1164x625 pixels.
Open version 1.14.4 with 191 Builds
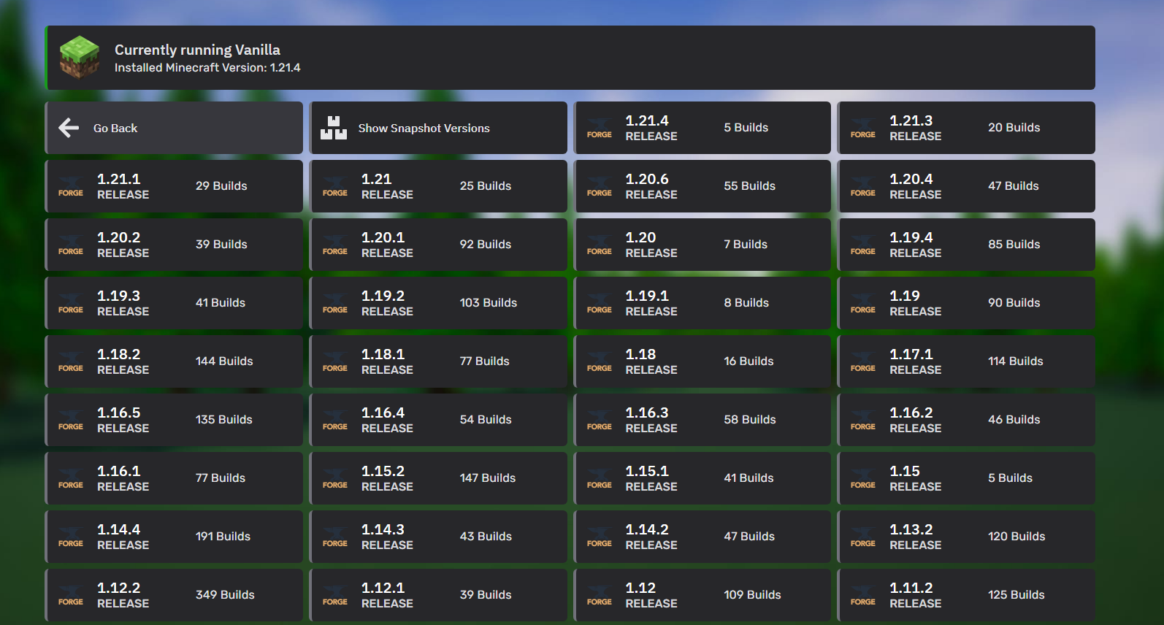pyautogui.click(x=174, y=537)
